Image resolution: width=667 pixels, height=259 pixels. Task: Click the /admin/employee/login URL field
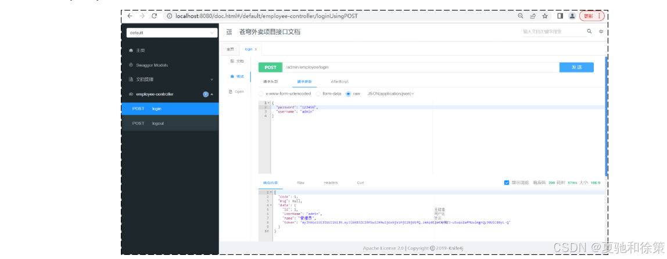click(x=421, y=67)
